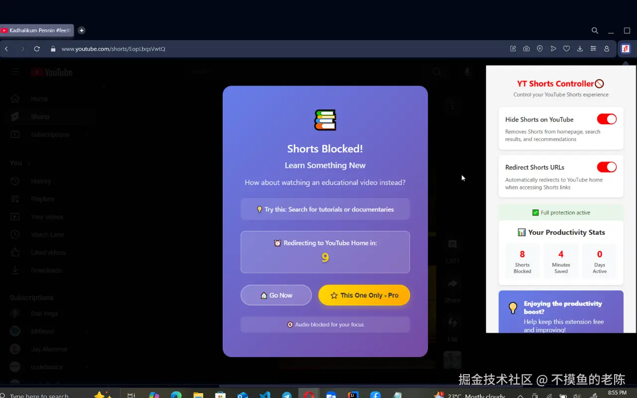
Task: Click the comments icon on the short
Action: pos(452,244)
